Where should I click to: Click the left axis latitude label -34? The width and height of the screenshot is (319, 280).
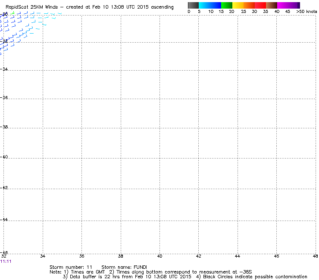(x=4, y=69)
